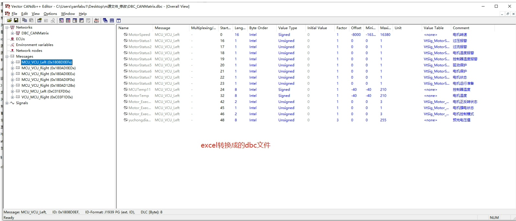Expand the DBC_CANMatrix node
The image size is (516, 221).
(12, 33)
